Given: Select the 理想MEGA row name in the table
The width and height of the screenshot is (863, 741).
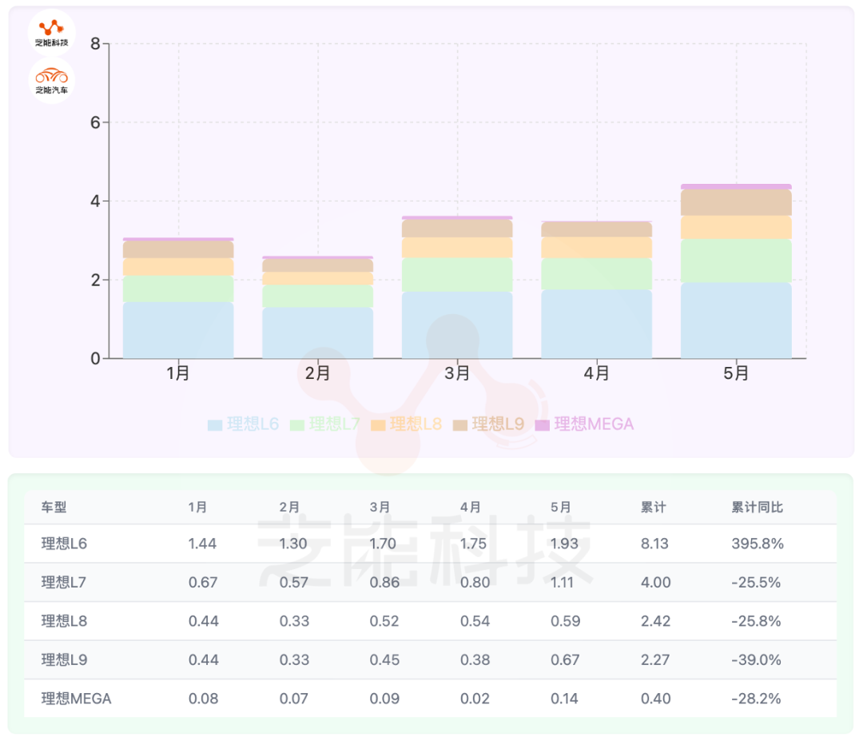Looking at the screenshot, I should click(77, 699).
